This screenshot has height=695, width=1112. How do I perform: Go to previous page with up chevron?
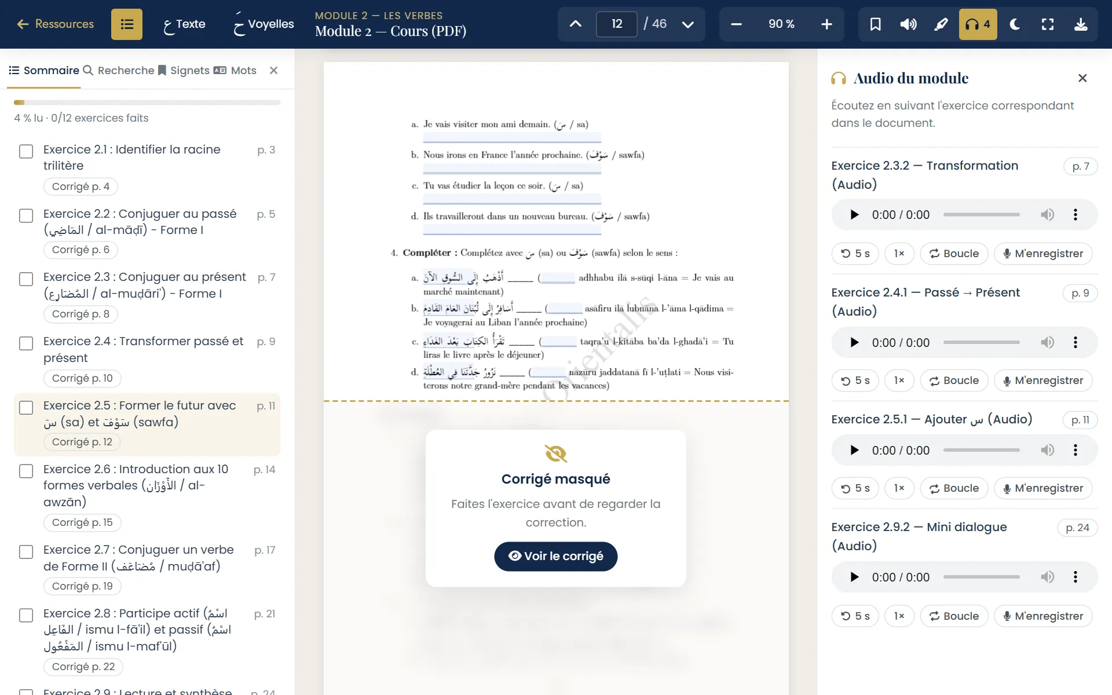pos(575,24)
